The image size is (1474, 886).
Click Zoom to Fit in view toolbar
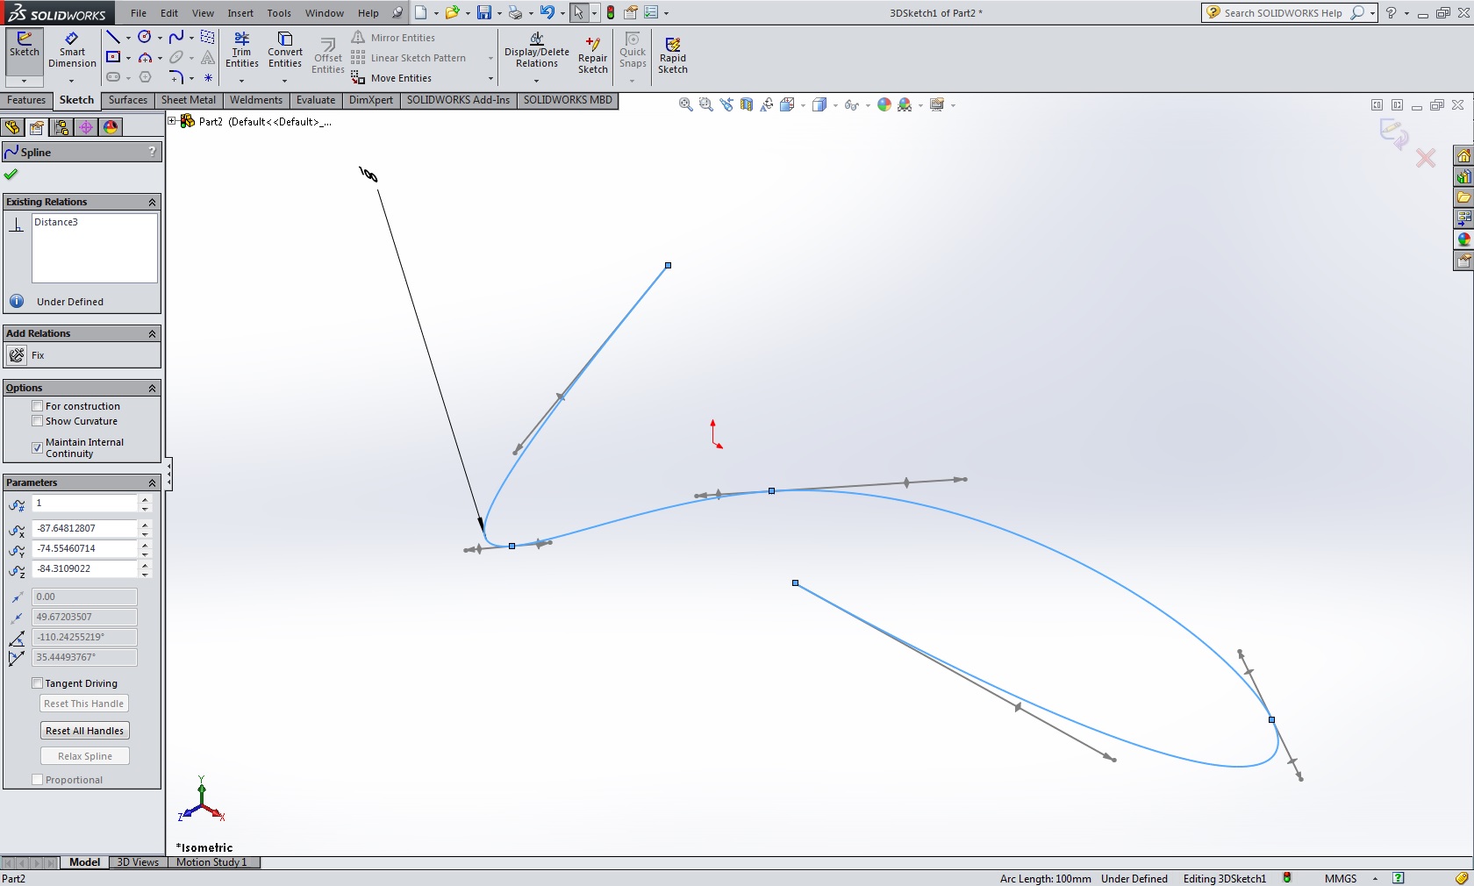pyautogui.click(x=685, y=105)
